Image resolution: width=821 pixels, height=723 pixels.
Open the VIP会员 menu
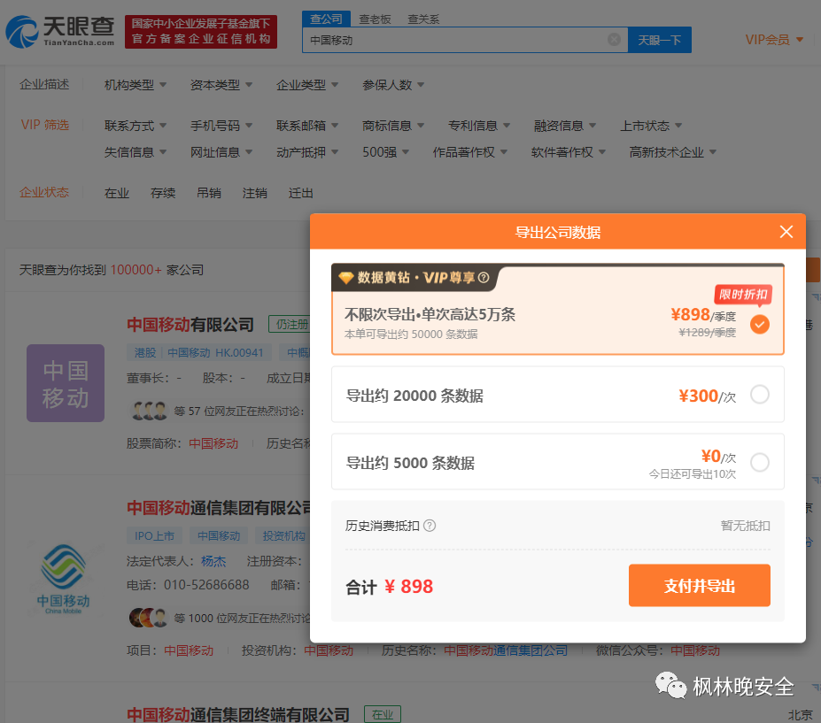[774, 40]
